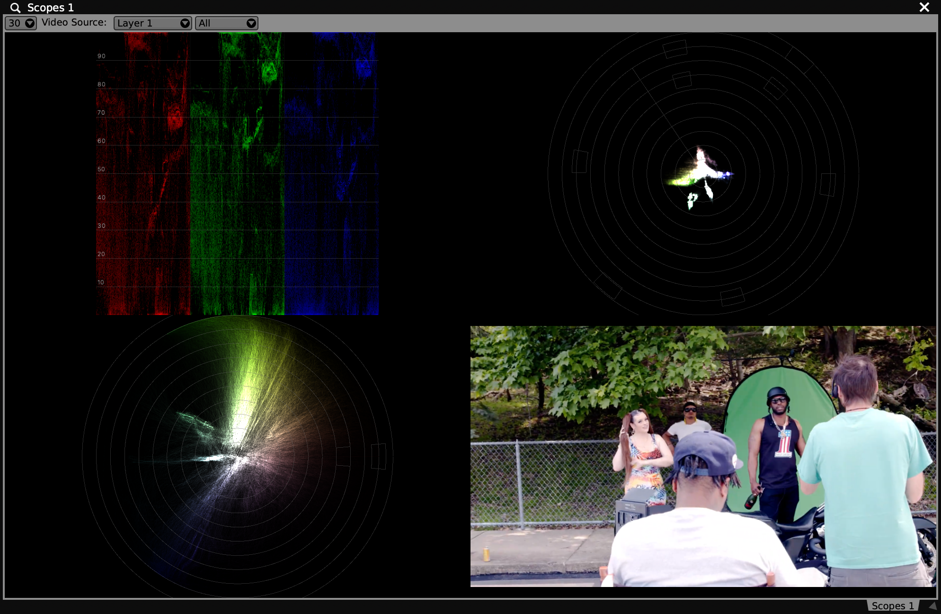The height and width of the screenshot is (614, 941).
Task: Click the Scopes 1 window title text
Action: (x=50, y=8)
